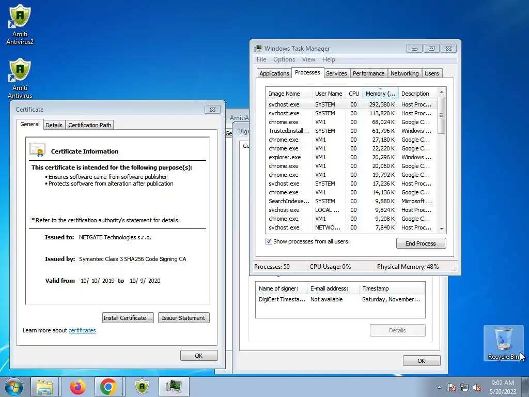Click the process list scrollbar thumb

(x=441, y=115)
